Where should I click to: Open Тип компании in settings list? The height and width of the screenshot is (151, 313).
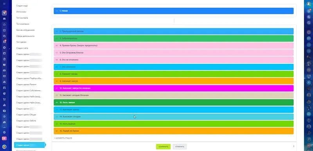pyautogui.click(x=23, y=24)
